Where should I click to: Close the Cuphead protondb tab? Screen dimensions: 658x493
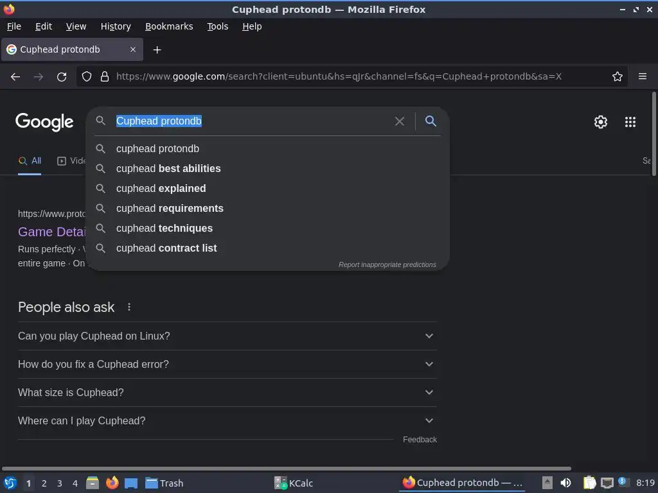(132, 49)
